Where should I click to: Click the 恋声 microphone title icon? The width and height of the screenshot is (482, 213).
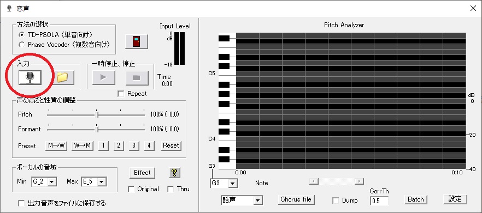(x=9, y=8)
